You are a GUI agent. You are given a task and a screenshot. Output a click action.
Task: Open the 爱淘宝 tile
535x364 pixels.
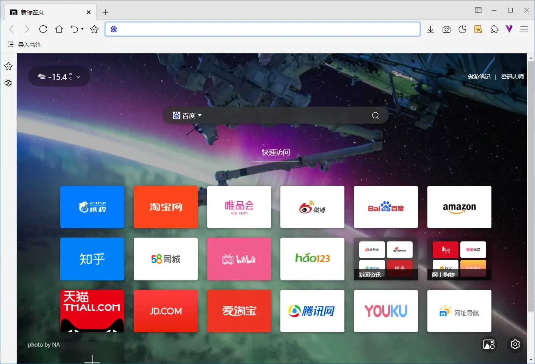[239, 311]
